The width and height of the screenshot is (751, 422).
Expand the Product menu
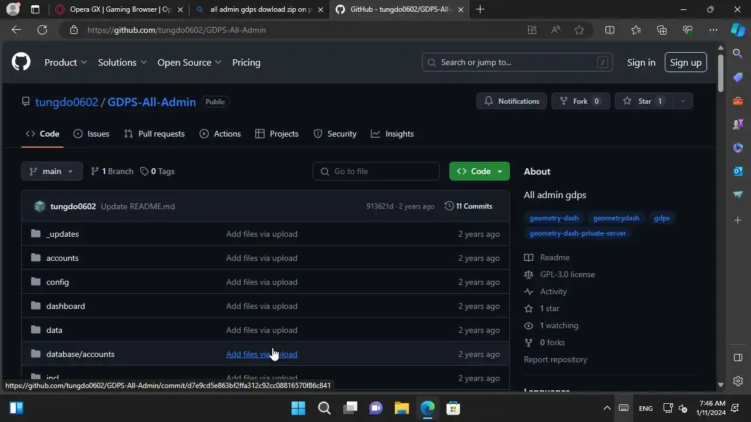(66, 62)
